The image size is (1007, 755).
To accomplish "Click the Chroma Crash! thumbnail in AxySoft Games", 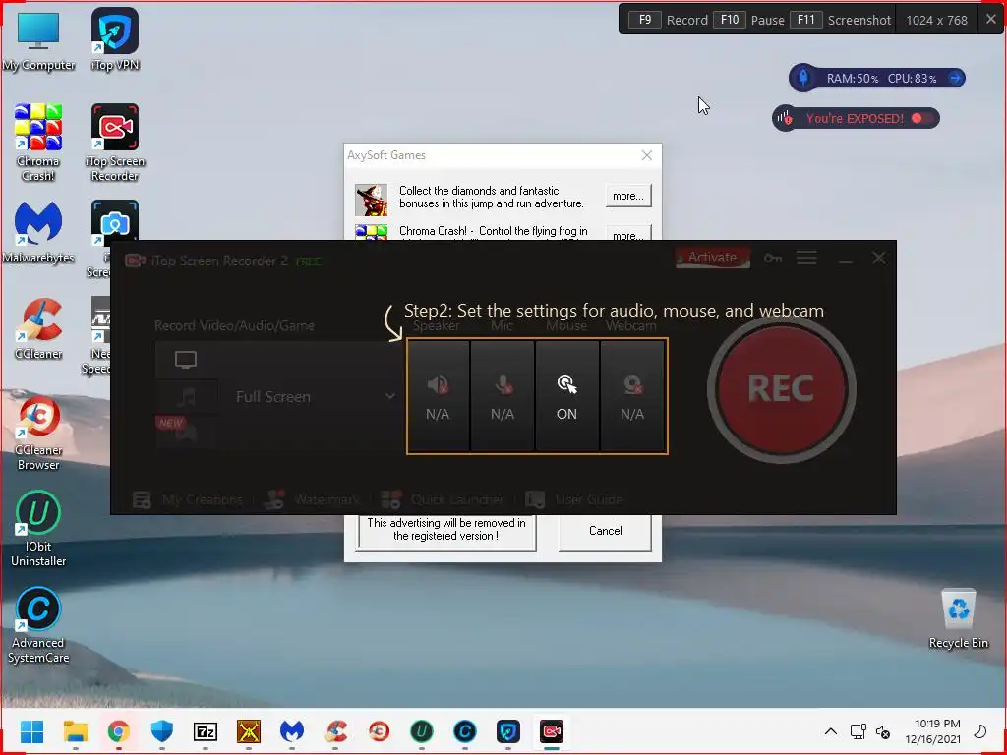I will click(372, 232).
